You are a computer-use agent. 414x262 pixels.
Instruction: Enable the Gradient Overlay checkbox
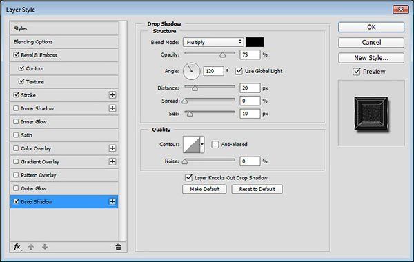16,161
